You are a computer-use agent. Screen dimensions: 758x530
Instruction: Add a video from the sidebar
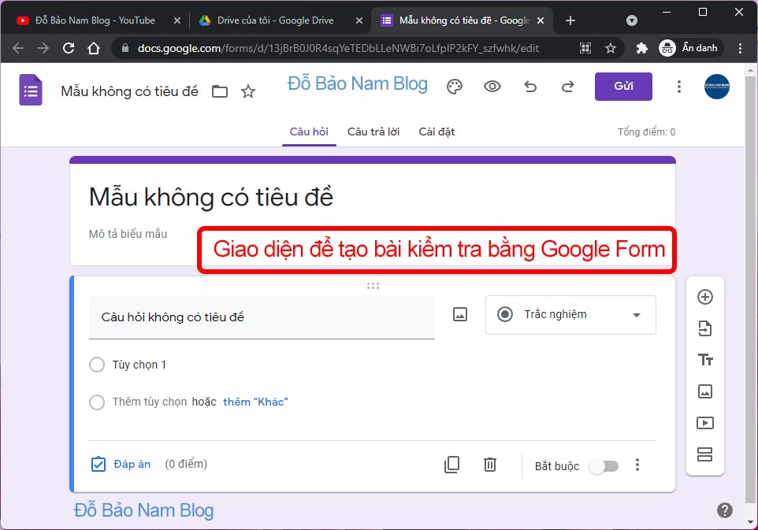coord(705,423)
